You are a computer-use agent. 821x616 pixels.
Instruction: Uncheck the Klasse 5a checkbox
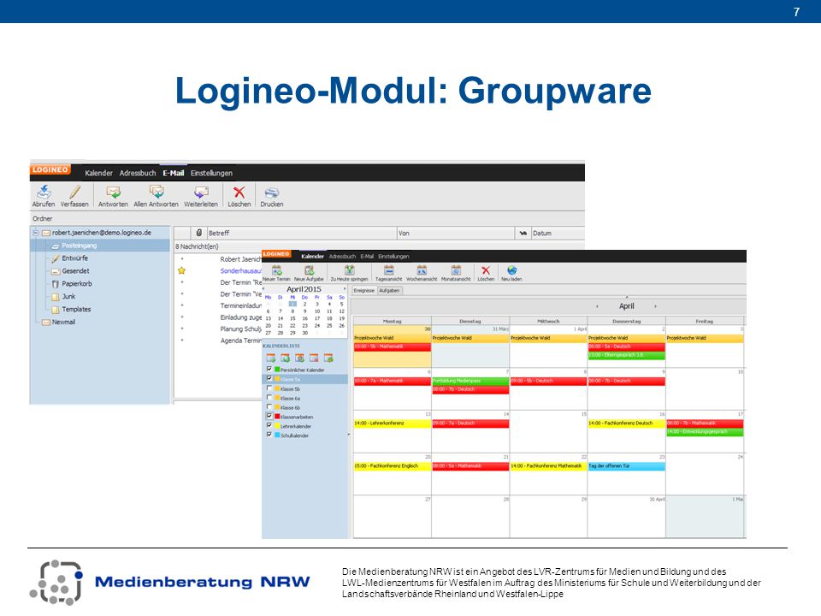(x=269, y=379)
